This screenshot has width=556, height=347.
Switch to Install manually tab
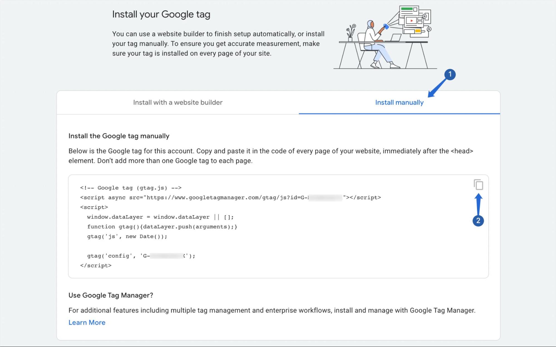399,102
